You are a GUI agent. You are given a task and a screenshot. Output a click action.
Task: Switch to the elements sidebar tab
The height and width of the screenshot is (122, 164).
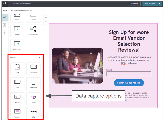(5, 18)
